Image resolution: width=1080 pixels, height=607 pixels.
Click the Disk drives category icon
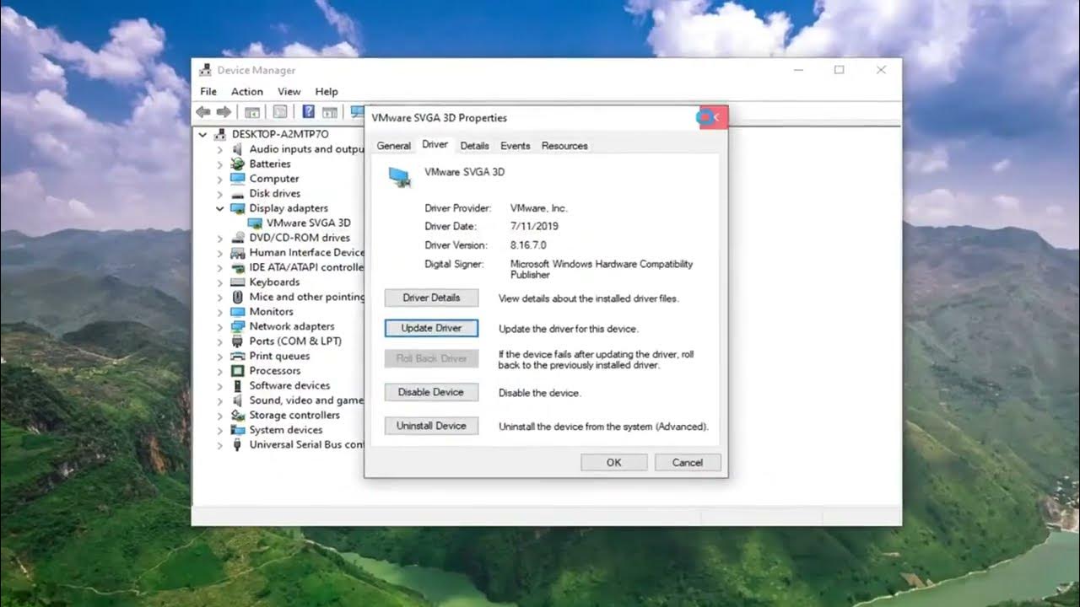(238, 193)
